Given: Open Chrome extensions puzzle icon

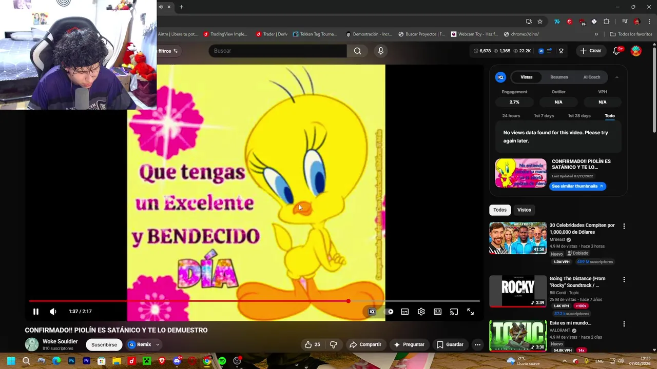Looking at the screenshot, I should (x=606, y=22).
